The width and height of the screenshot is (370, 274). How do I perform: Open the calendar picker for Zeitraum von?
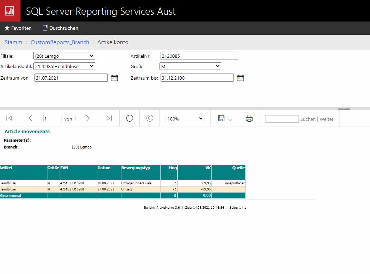click(114, 78)
